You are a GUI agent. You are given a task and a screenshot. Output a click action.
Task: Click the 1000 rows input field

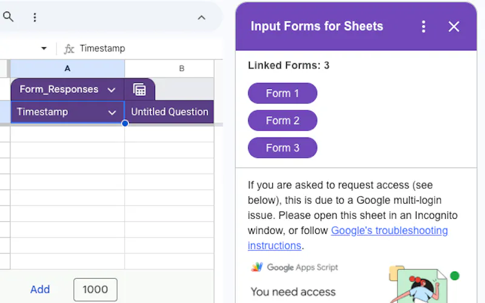tap(95, 290)
